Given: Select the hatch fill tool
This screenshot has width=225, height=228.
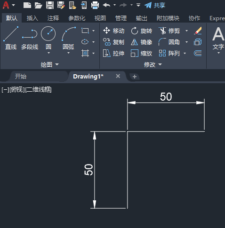Looking at the screenshot, I should [x=85, y=53].
